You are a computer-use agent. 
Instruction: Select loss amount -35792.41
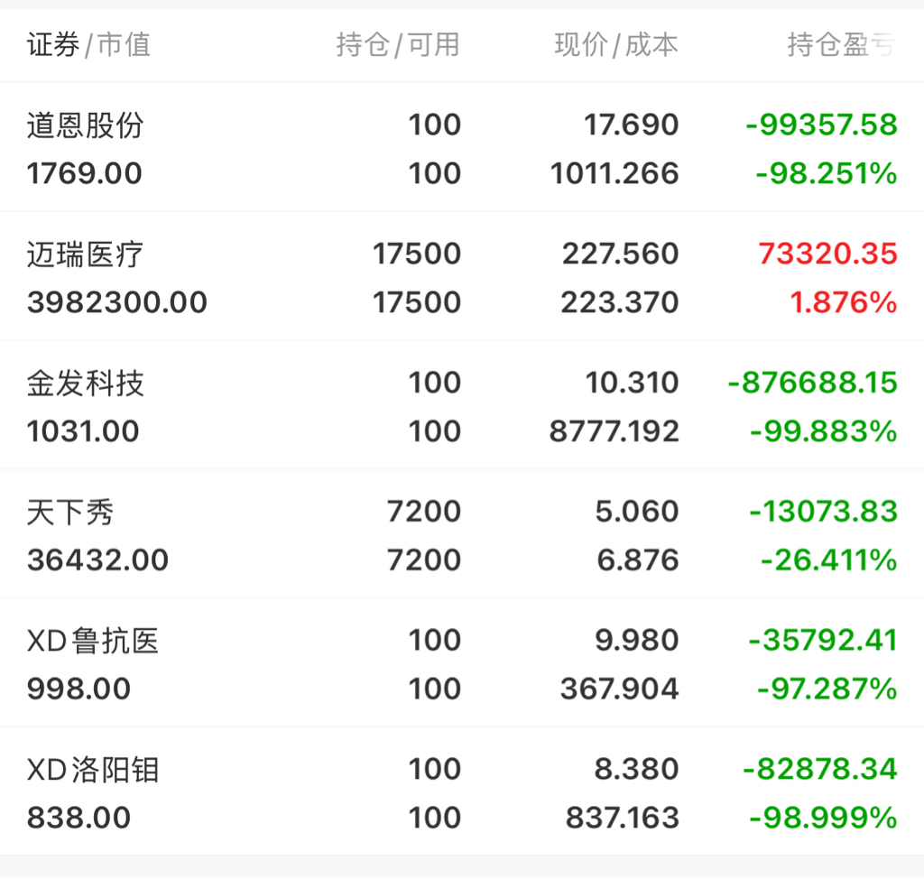click(823, 641)
